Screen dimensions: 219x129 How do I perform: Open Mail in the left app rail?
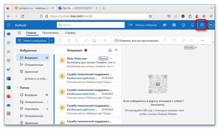coord(9,34)
